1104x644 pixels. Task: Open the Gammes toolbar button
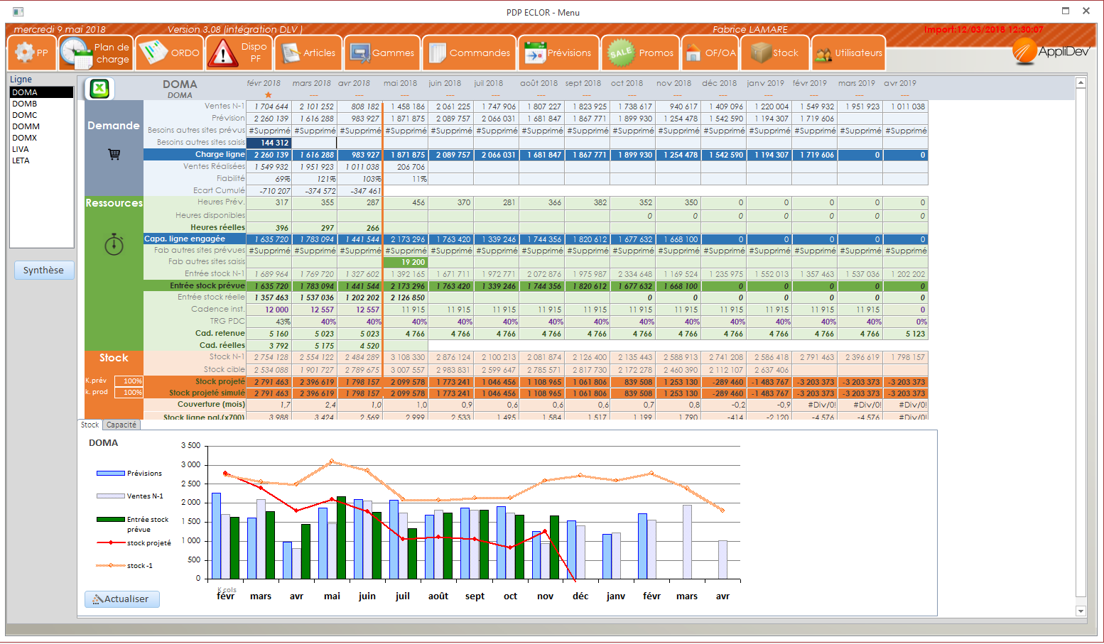tap(382, 53)
